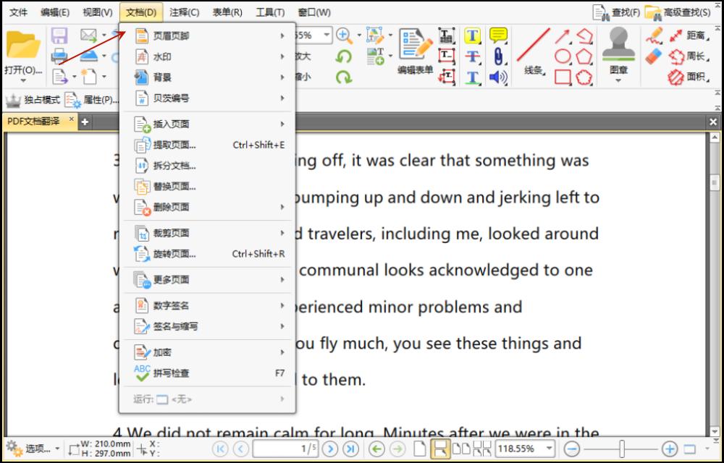
Task: Click the zoom-in plus button in status bar
Action: (670, 449)
